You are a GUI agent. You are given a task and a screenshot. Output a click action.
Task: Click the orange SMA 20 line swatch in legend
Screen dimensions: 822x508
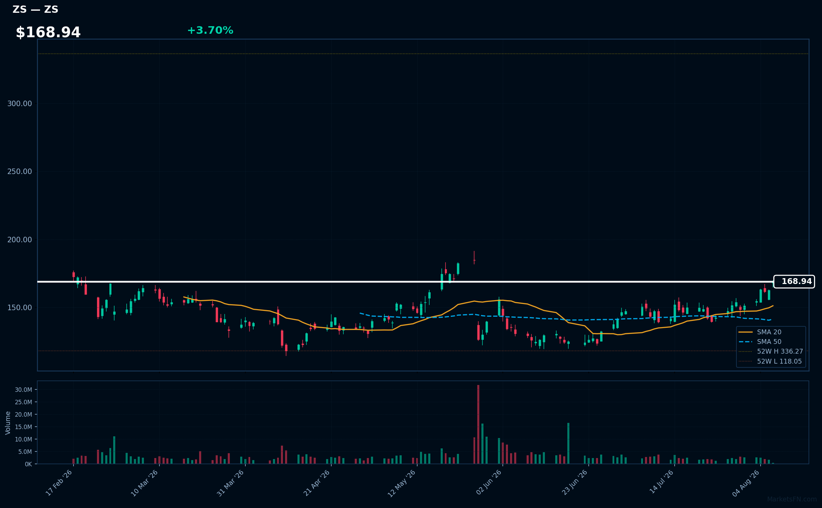click(745, 332)
